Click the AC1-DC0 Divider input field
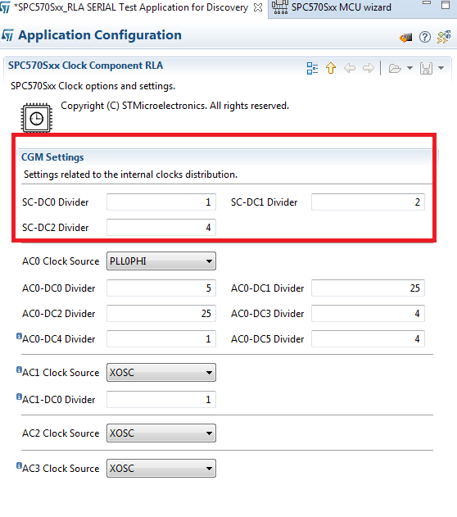 pos(161,399)
